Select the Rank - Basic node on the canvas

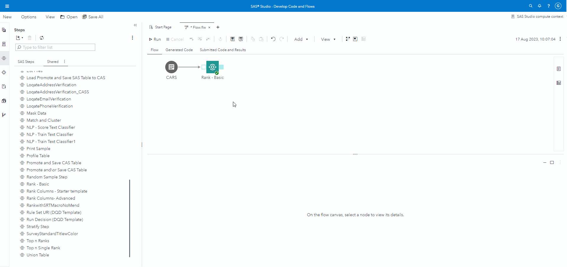tap(212, 67)
